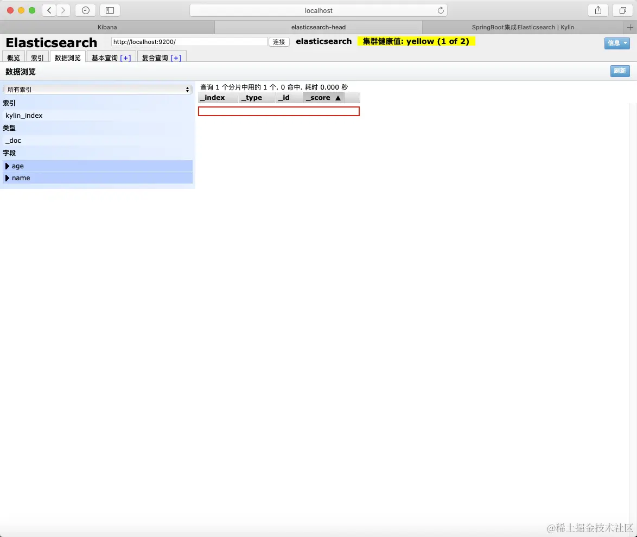
Task: Click the Elasticsearch server URL input field
Action: (188, 41)
